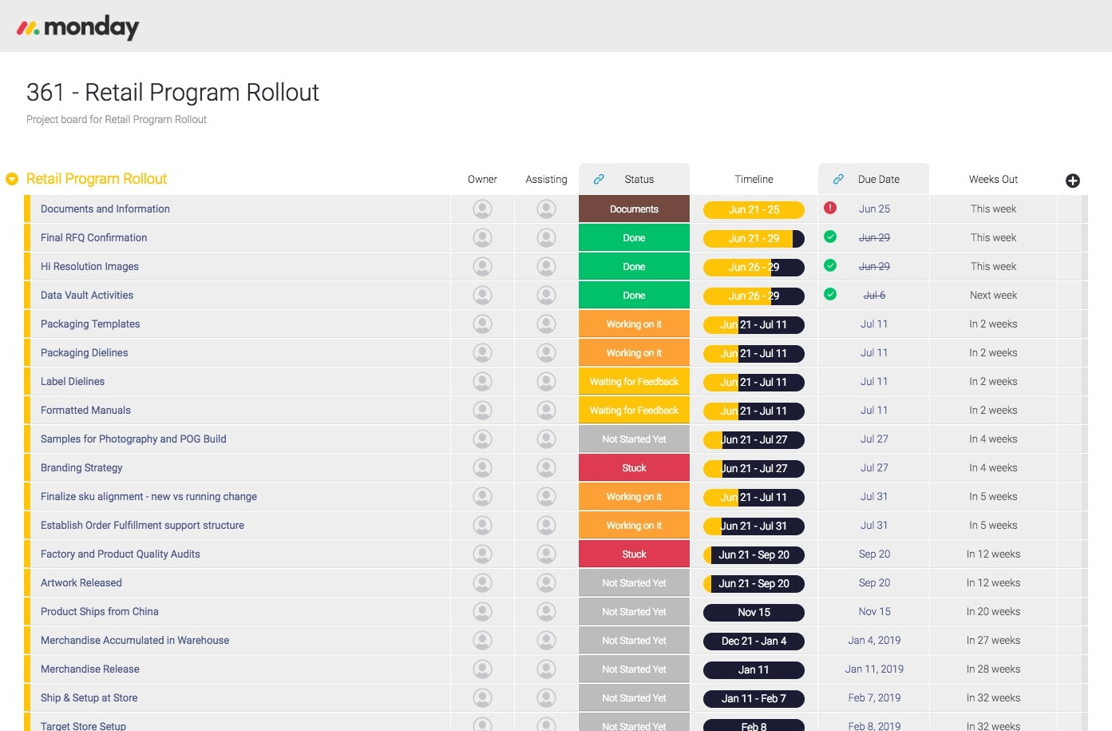
Task: Open Waiting for Feedback status for Label Dielines
Action: click(634, 381)
